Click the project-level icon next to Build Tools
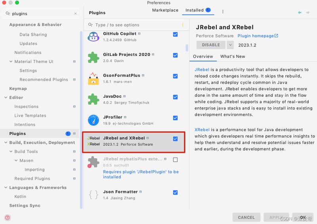This screenshot has height=224, width=317. click(74, 151)
